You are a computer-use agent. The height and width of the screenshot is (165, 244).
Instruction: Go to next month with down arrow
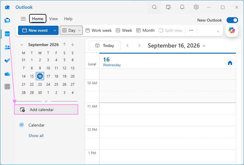(73, 44)
